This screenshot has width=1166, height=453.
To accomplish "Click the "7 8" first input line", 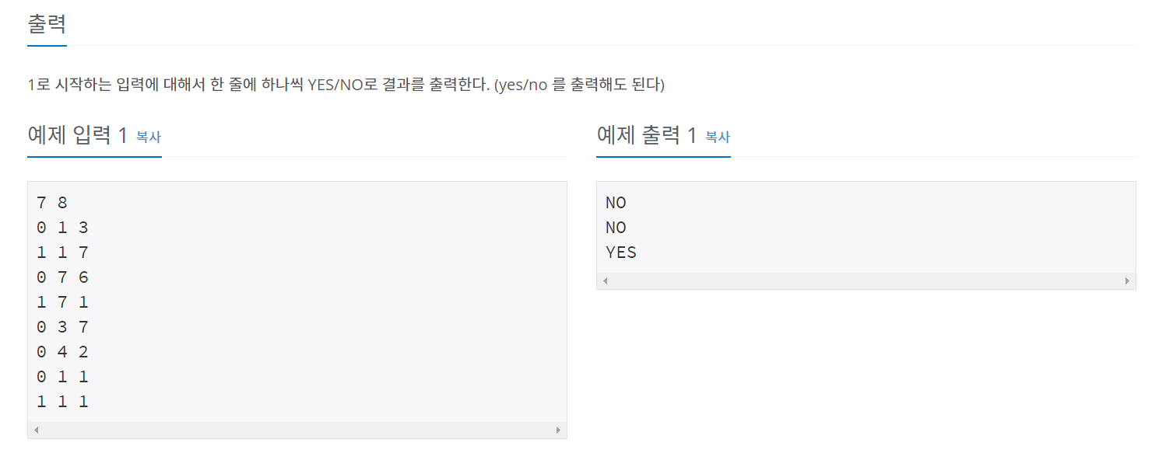I will [52, 203].
